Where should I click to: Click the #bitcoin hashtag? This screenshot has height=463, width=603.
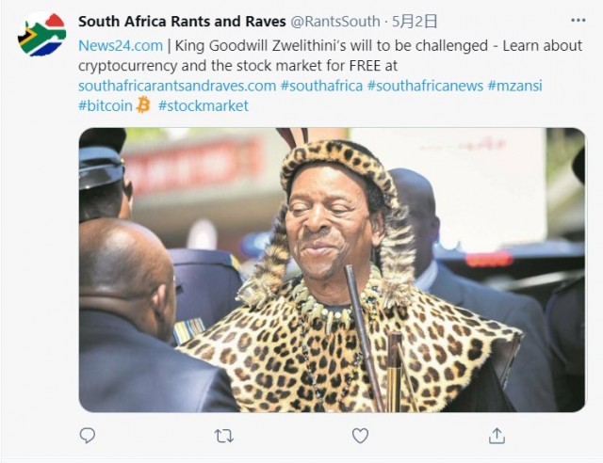click(106, 105)
